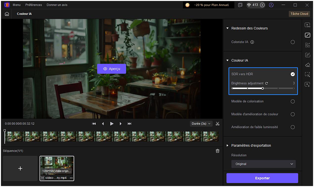The height and width of the screenshot is (187, 314).
Task: Click the scissors trim icon
Action: pos(217,124)
